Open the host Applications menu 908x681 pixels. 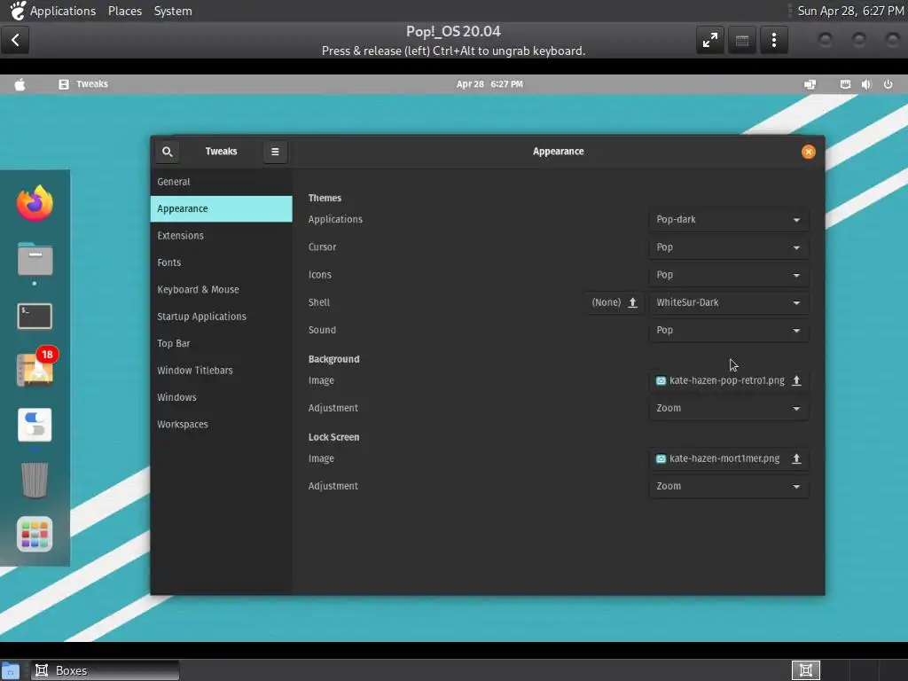point(63,11)
